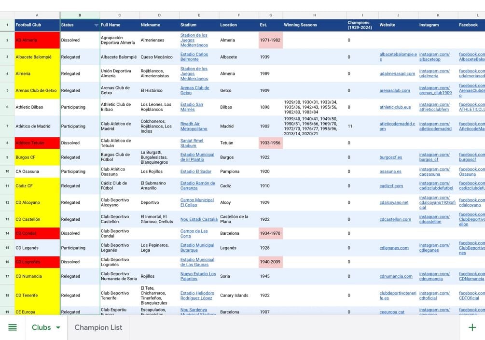Viewport: 485px width, 340px height.
Task: Select red AD Almería cell
Action: pos(37,40)
